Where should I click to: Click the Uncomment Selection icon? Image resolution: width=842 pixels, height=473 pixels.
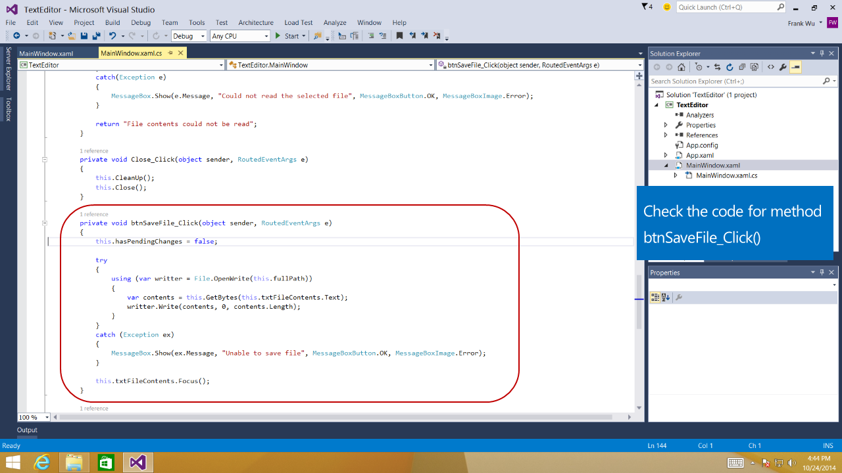pos(383,36)
